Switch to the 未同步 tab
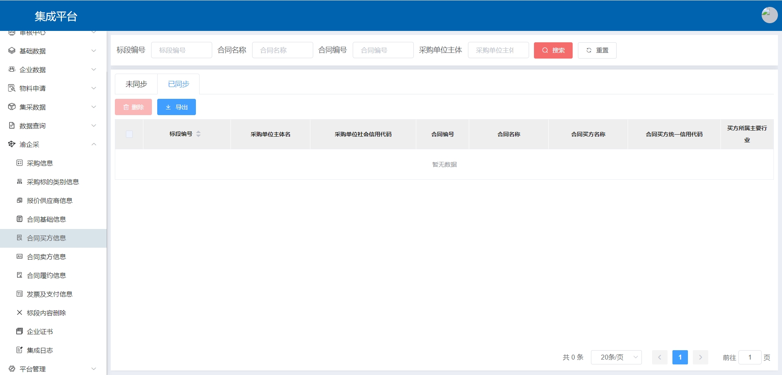Viewport: 782px width, 375px height. point(136,84)
